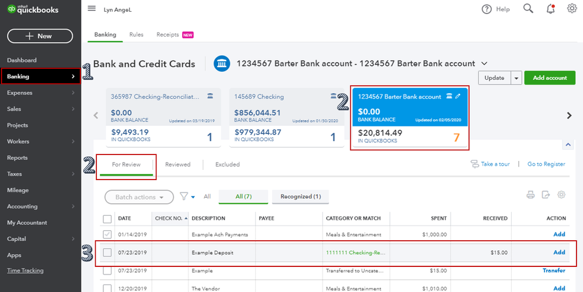Expand the Sales sidebar submenu
The height and width of the screenshot is (292, 583).
(x=73, y=109)
